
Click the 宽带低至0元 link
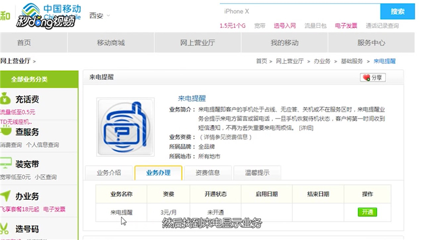(x=15, y=177)
